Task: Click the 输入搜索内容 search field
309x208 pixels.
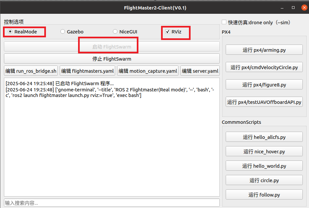Action: pos(112,203)
